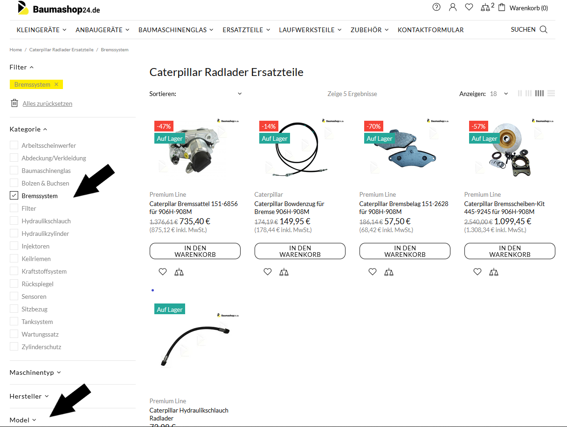Add Bremsbelag 151-2628 to Warenkorb

[x=405, y=251]
